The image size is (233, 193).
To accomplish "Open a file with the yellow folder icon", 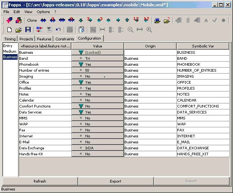I will click(x=19, y=30).
